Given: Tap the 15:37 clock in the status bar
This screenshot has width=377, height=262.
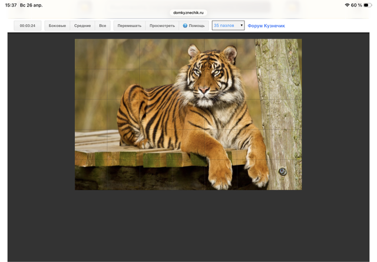Looking at the screenshot, I should [11, 5].
